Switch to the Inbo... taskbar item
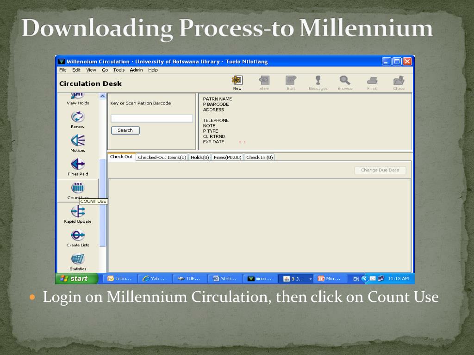This screenshot has height=355, width=474. coord(120,279)
